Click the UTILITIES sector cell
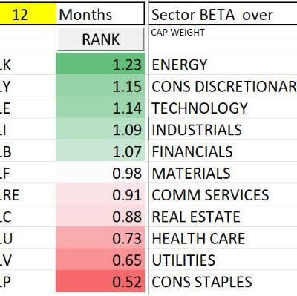Image resolution: width=297 pixels, height=296 pixels. tap(223, 259)
